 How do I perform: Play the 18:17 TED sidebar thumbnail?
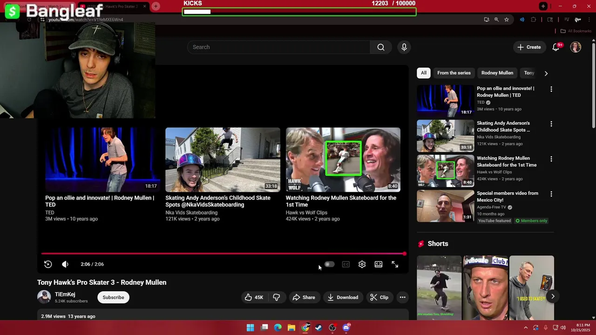tap(445, 100)
